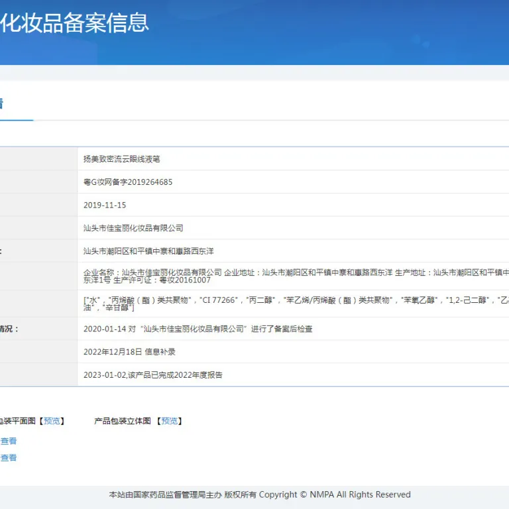Select the NMPA copyright footer text
509x509 pixels.
[x=260, y=494]
